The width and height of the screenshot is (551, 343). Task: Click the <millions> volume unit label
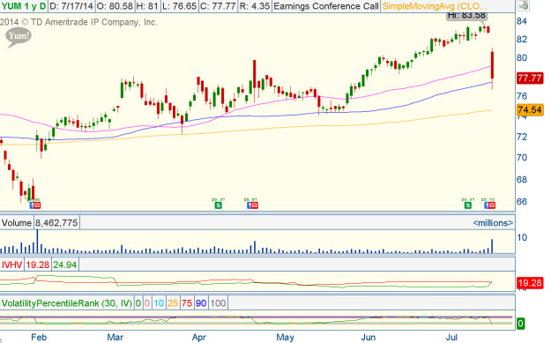(493, 223)
